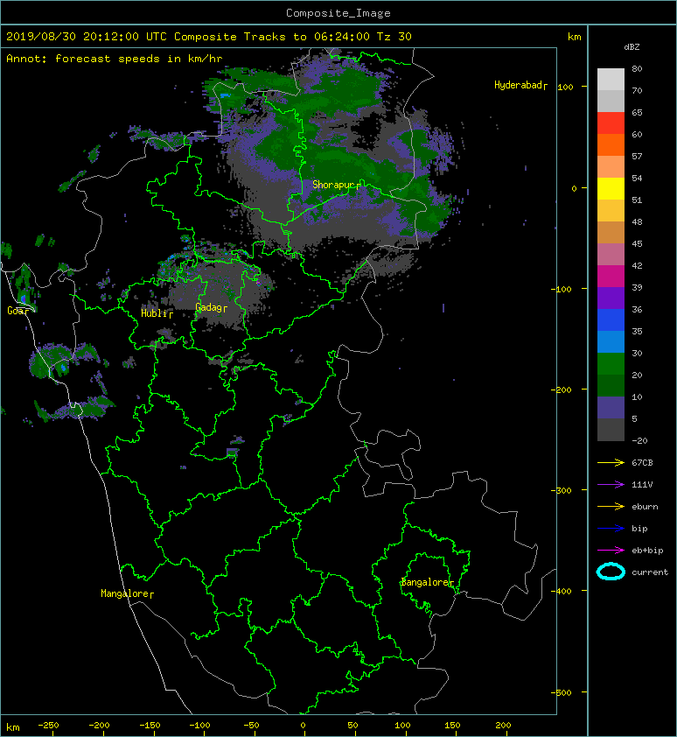This screenshot has height=737, width=677.
Task: Click the -50 tick on horizontal axis
Action: [251, 726]
